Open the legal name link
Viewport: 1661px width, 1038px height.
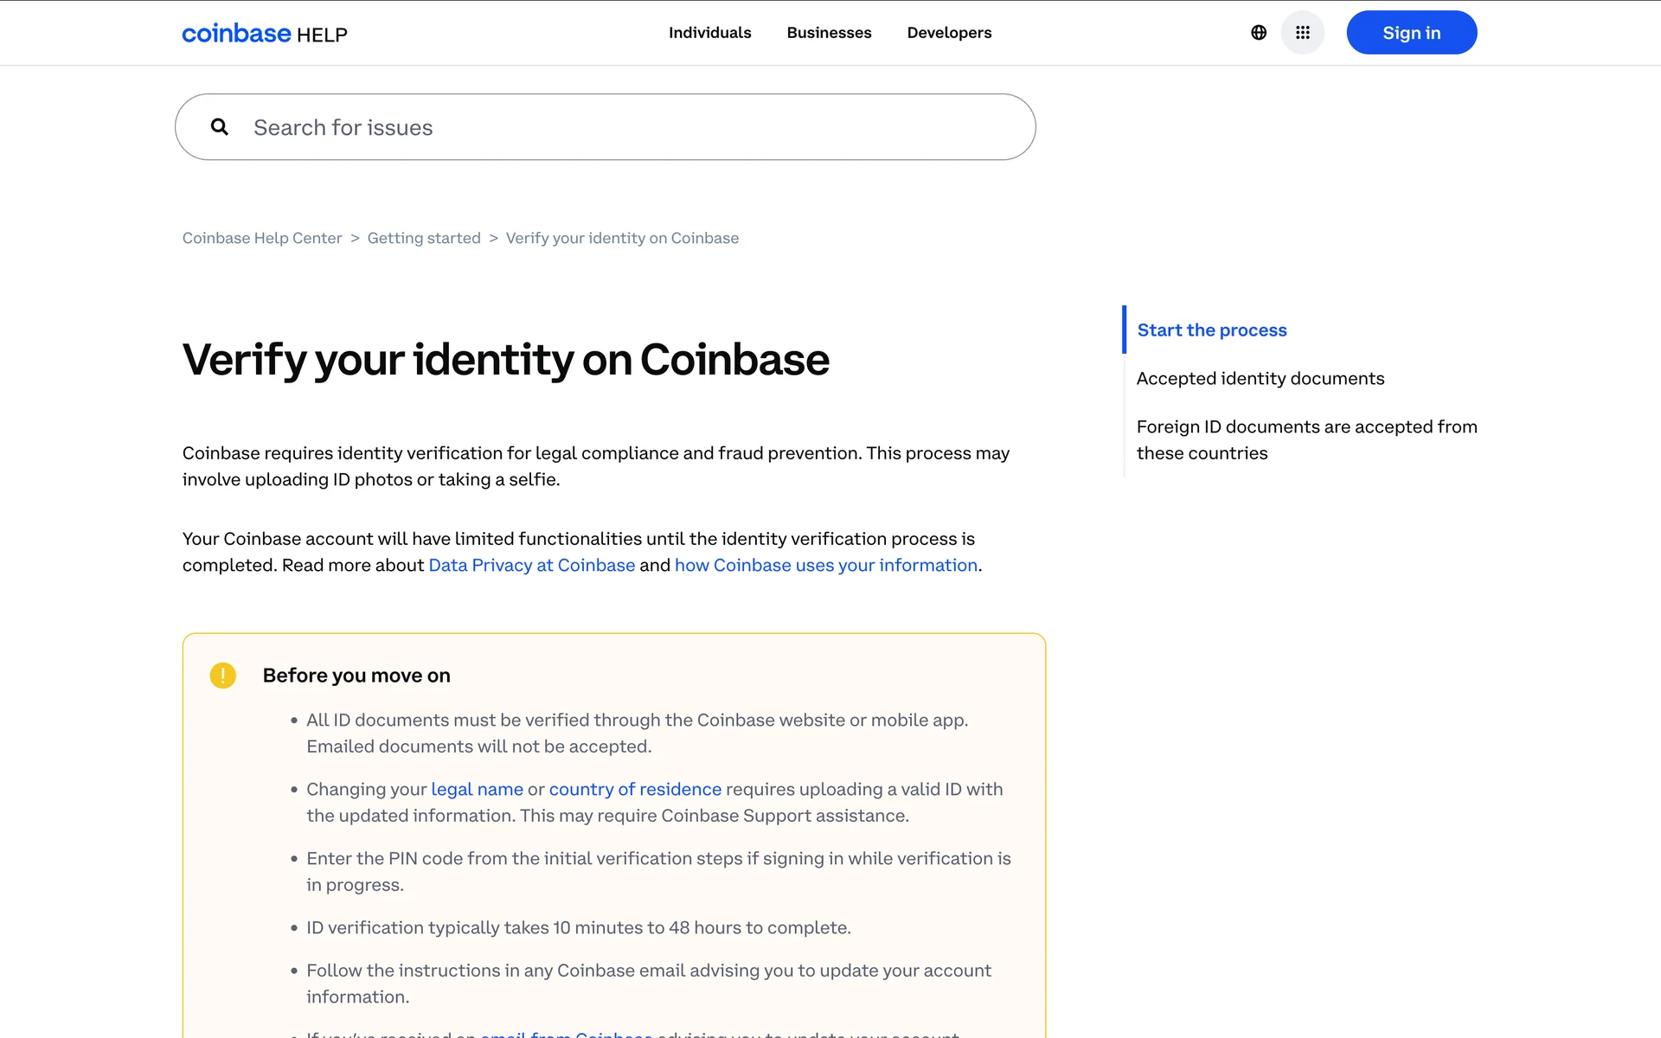[x=477, y=789]
